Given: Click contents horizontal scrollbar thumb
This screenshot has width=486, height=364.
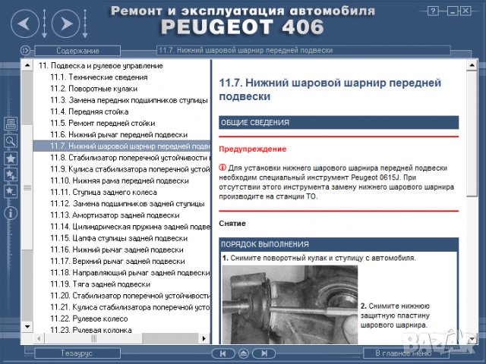Looking at the screenshot, I should (93, 338).
